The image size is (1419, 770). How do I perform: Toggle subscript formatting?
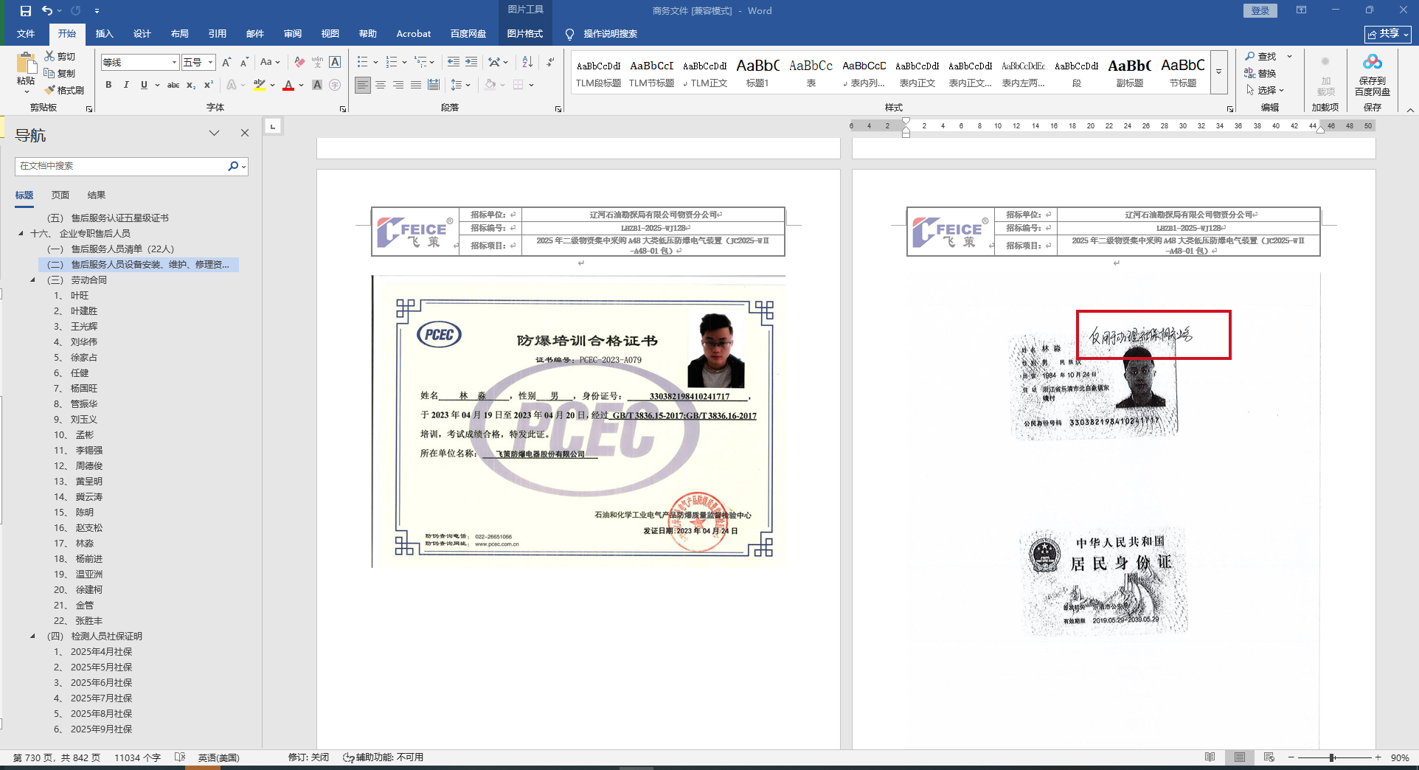(191, 85)
